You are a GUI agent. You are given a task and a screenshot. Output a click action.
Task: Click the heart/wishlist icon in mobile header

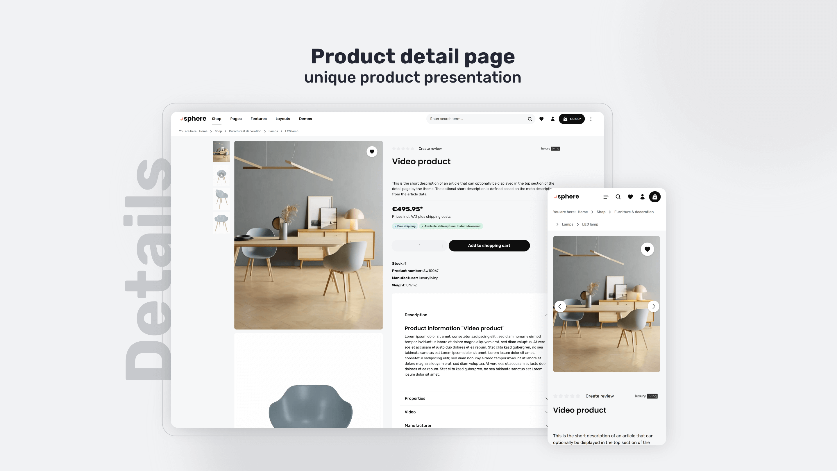pos(630,197)
